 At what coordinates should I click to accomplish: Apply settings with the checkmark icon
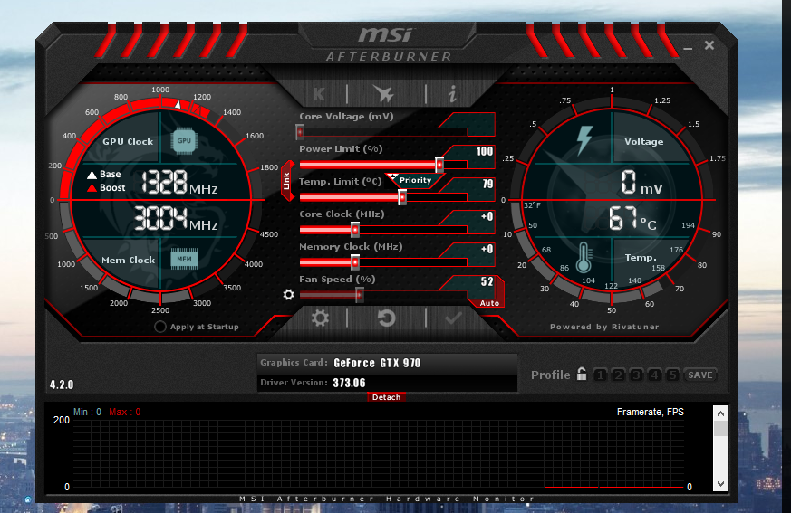[453, 318]
